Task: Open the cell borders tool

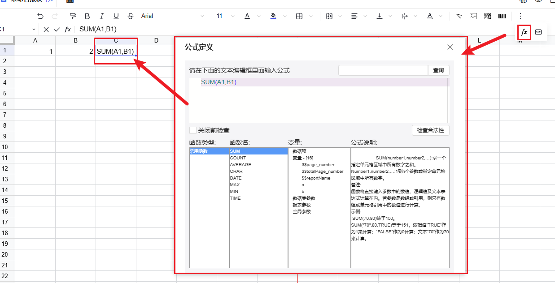Action: [x=299, y=16]
